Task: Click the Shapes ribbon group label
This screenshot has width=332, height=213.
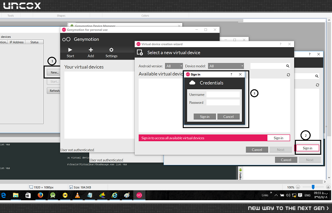Action: pos(61,15)
